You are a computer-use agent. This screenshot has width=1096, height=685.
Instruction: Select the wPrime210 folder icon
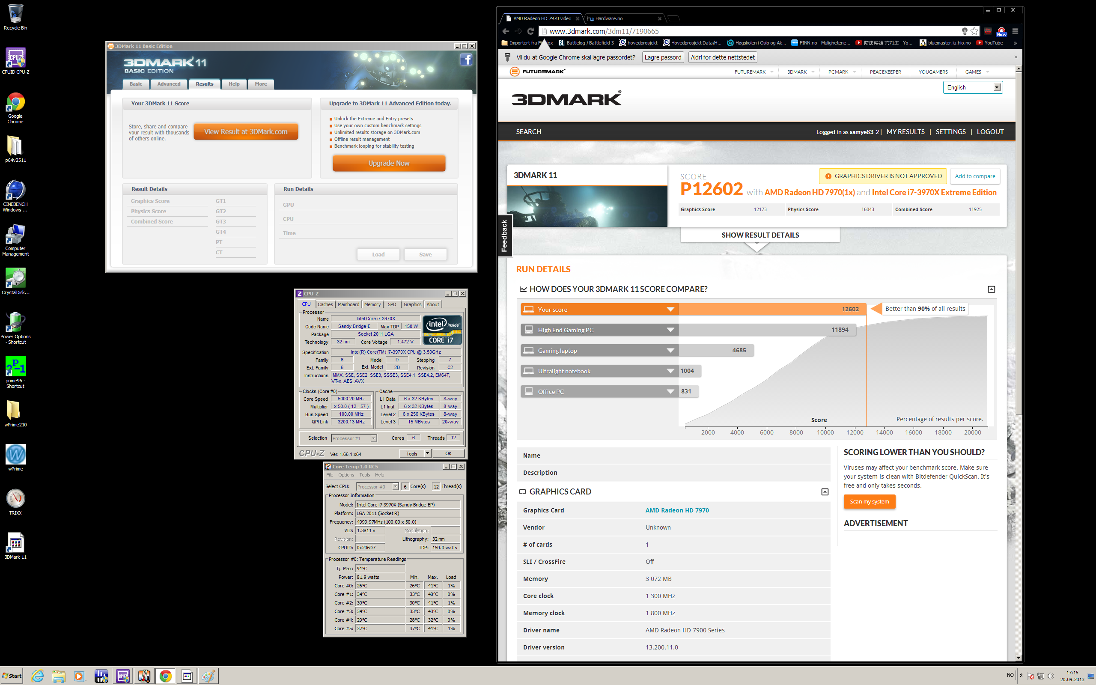click(15, 413)
